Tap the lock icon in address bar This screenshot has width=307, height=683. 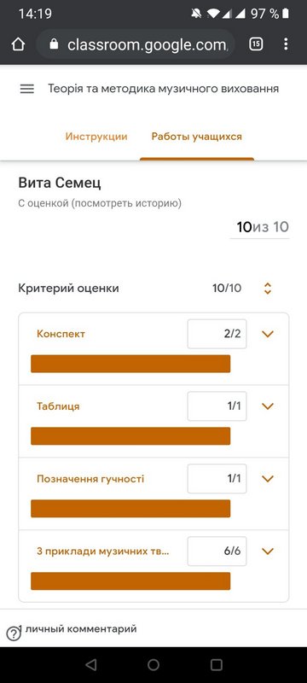tap(54, 44)
